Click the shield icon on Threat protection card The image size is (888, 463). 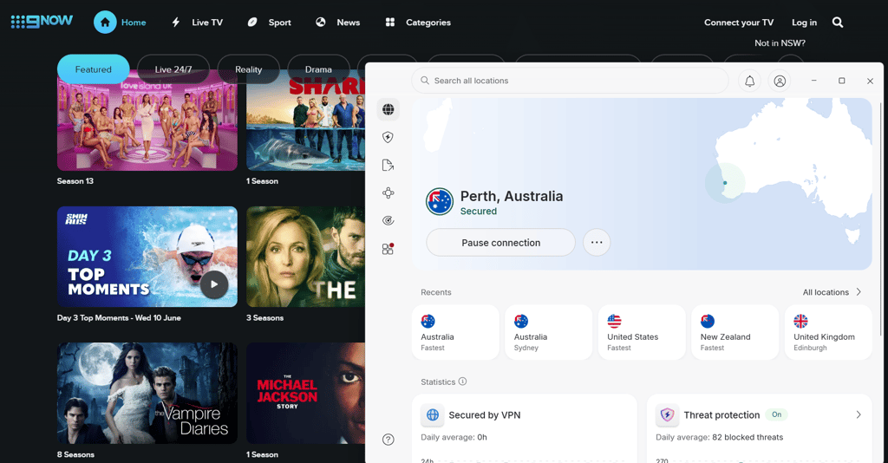point(667,415)
